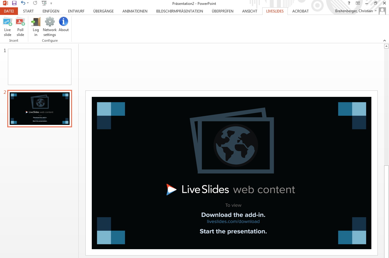
Task: Click 'Download the add-in.' text on slide
Action: [x=233, y=215]
